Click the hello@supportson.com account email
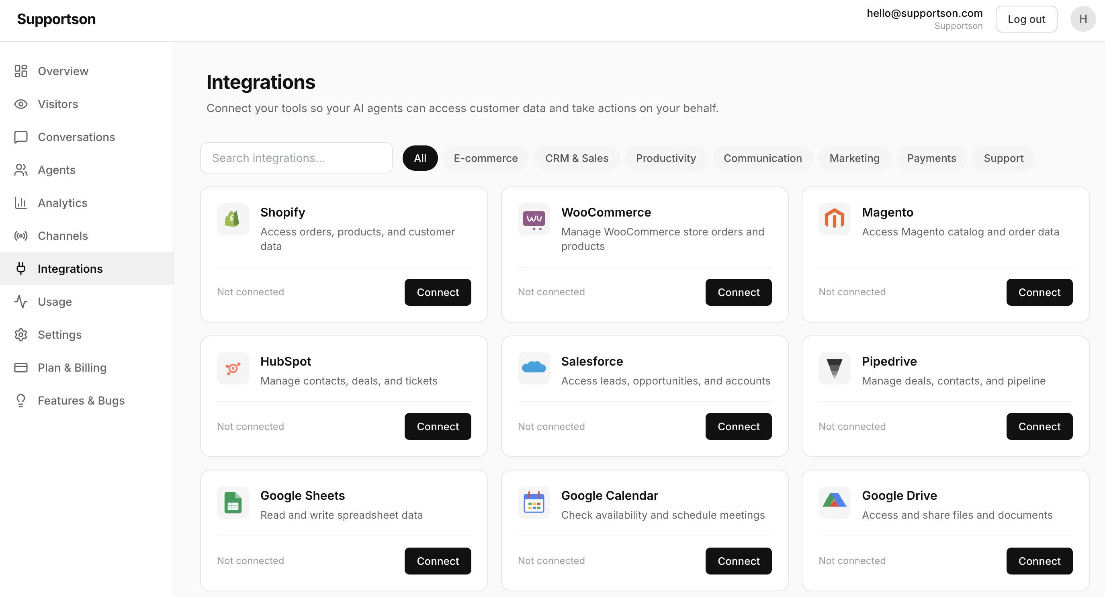The image size is (1105, 597). (x=925, y=13)
